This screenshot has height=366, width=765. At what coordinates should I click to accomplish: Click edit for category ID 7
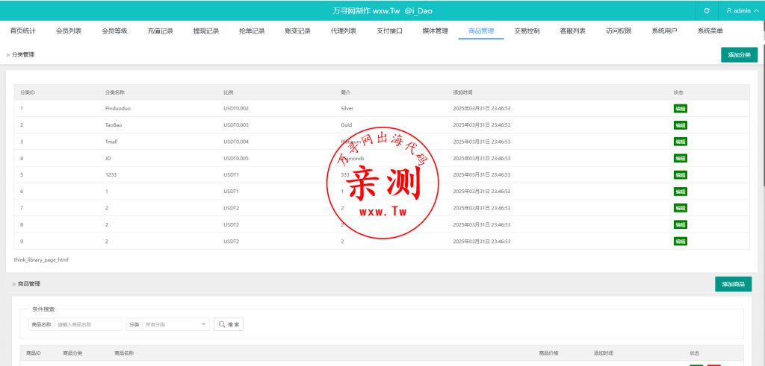click(681, 208)
